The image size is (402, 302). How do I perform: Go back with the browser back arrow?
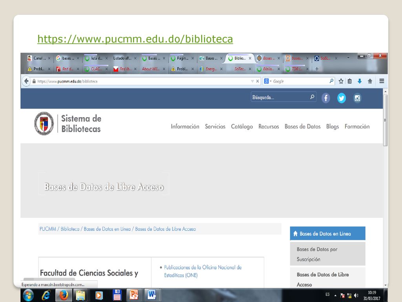26,81
